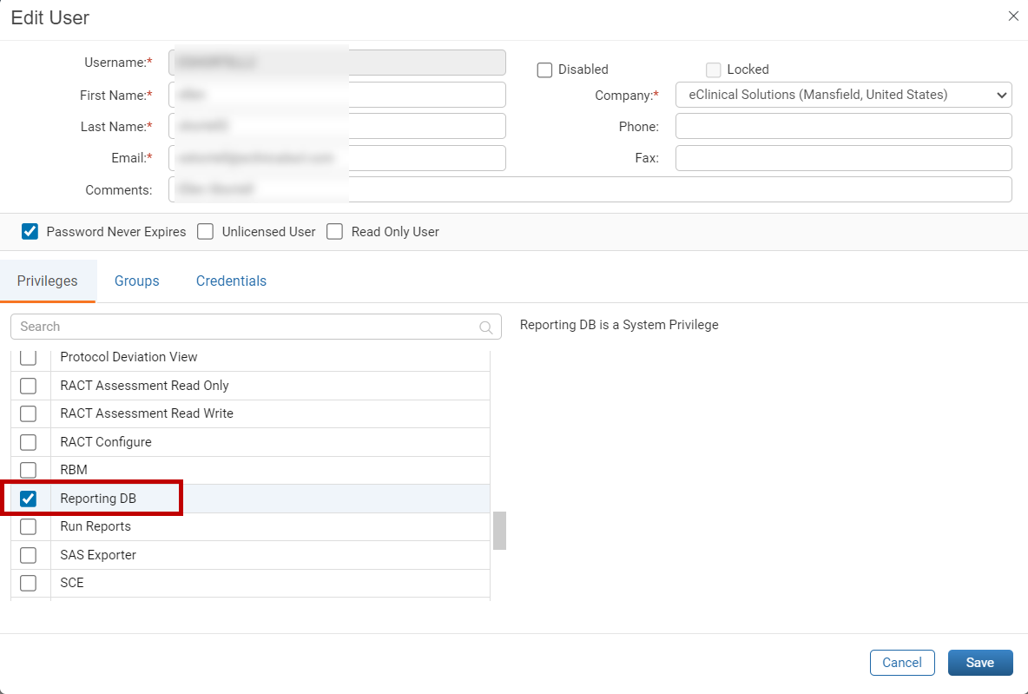Click the First Name input field
Image resolution: width=1028 pixels, height=694 pixels.
pyautogui.click(x=337, y=95)
